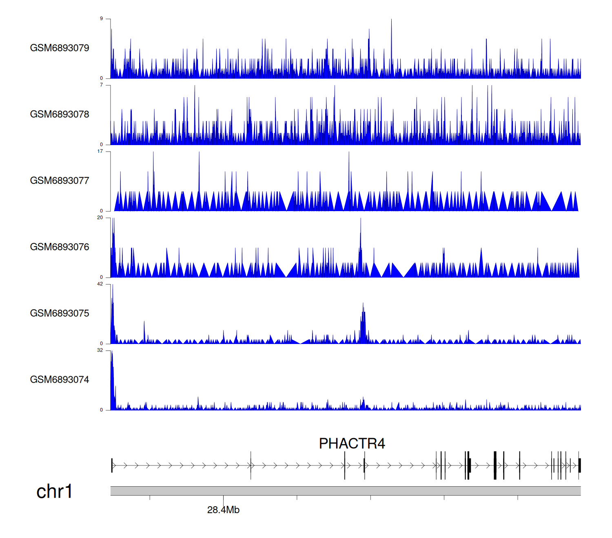This screenshot has height=538, width=612.
Task: Select the GSM6893076 track label
Action: tap(60, 247)
